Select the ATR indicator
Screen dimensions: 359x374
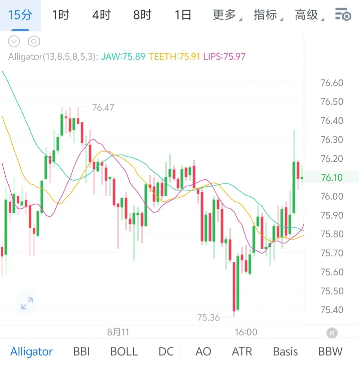click(242, 352)
